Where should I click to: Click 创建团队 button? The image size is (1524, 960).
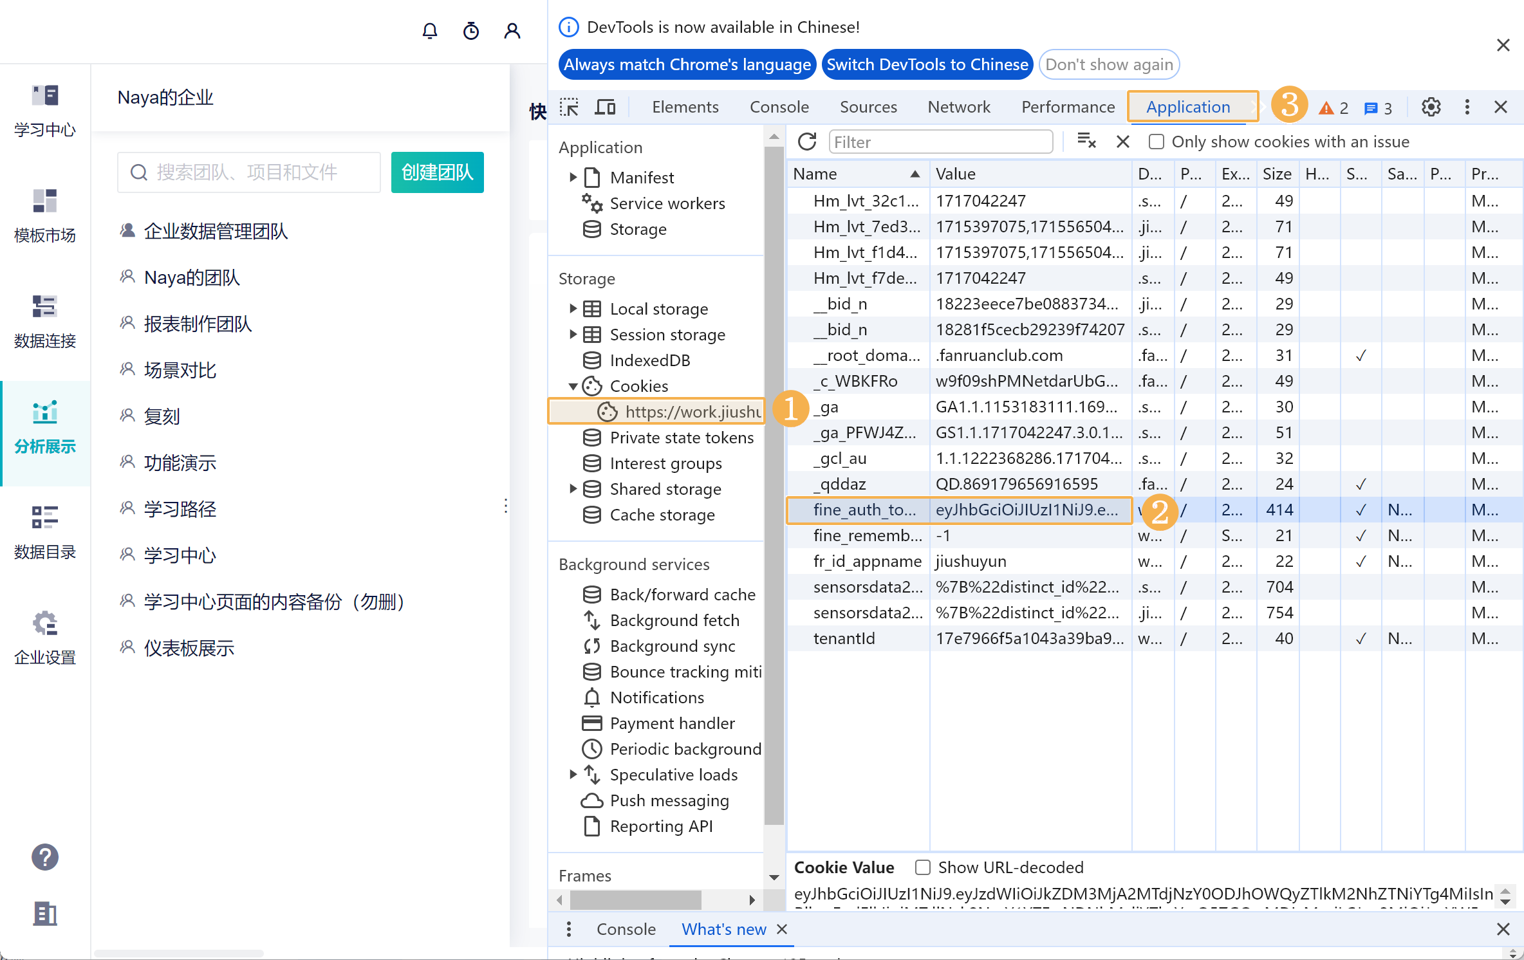point(437,172)
